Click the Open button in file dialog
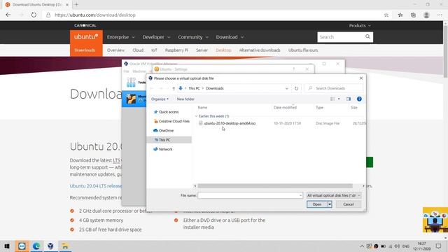Screen dimensions: 448x252 click(317, 204)
